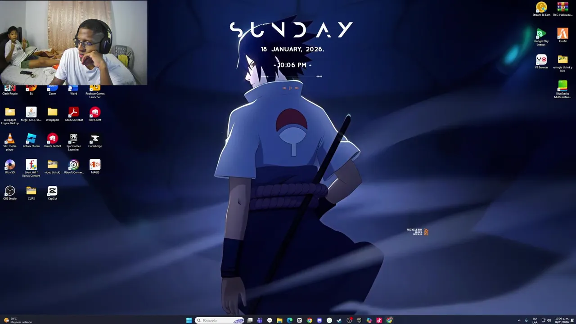Viewport: 576px width, 324px height.
Task: Launch the EA app shortcut
Action: 31,90
